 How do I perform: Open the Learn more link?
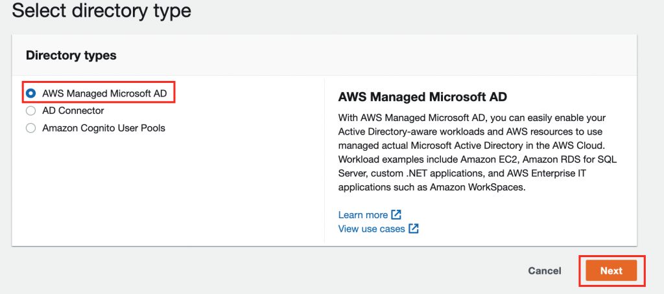click(363, 215)
